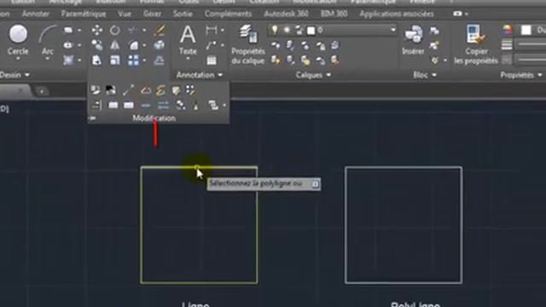
Task: Toggle layer lock icon in layer list
Action: 299,31
